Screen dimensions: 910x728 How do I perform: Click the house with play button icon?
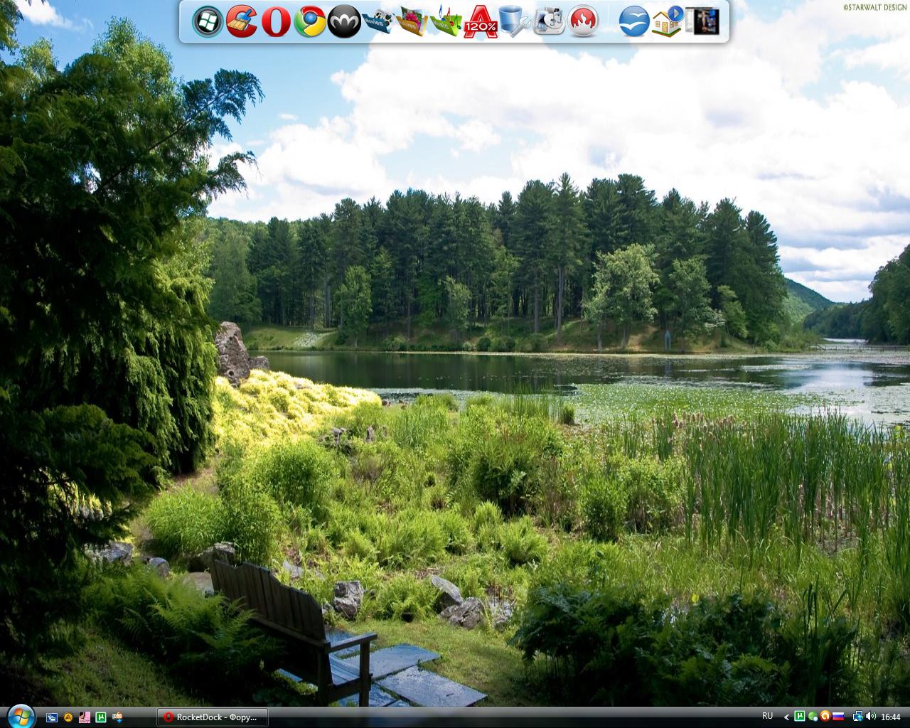(x=668, y=21)
